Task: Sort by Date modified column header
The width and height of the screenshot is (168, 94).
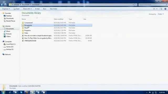Action: [x=59, y=19]
